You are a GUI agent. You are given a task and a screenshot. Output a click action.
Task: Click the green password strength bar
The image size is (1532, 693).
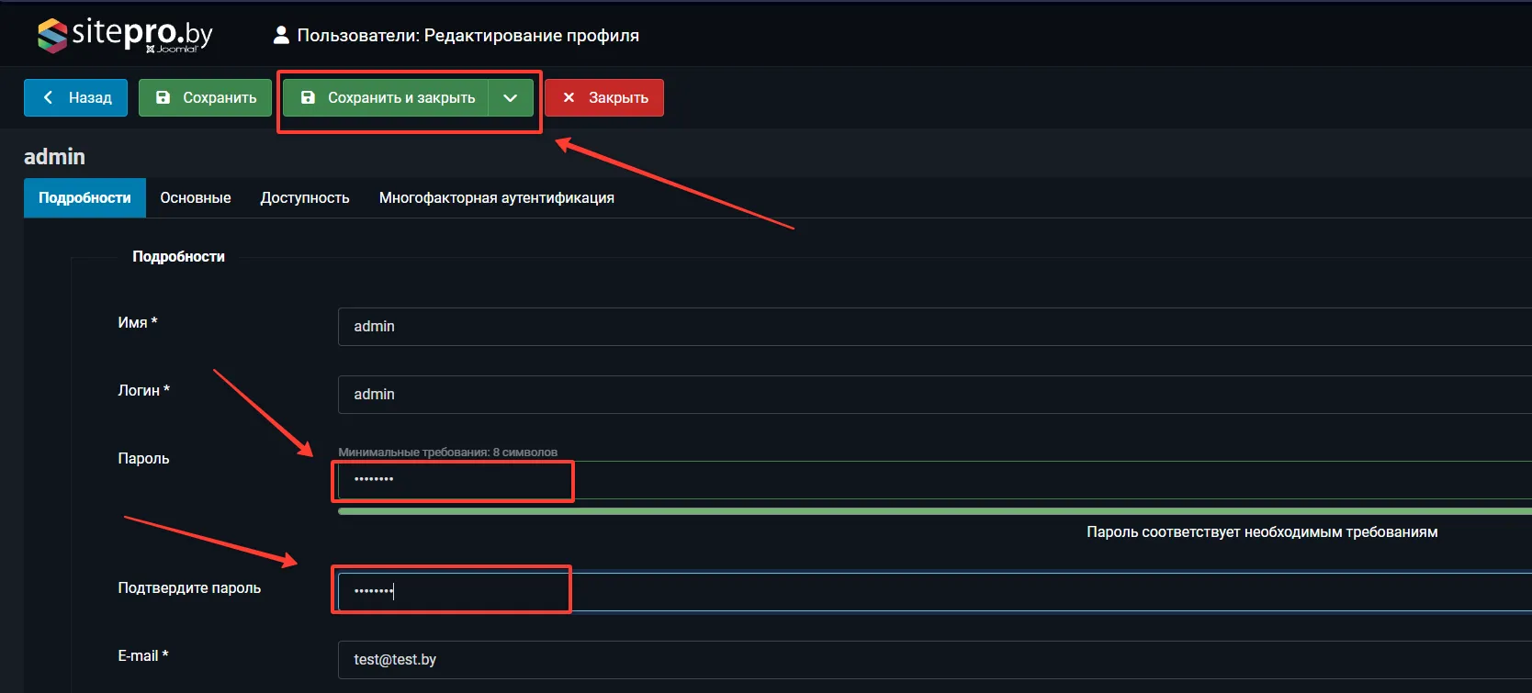tap(918, 511)
